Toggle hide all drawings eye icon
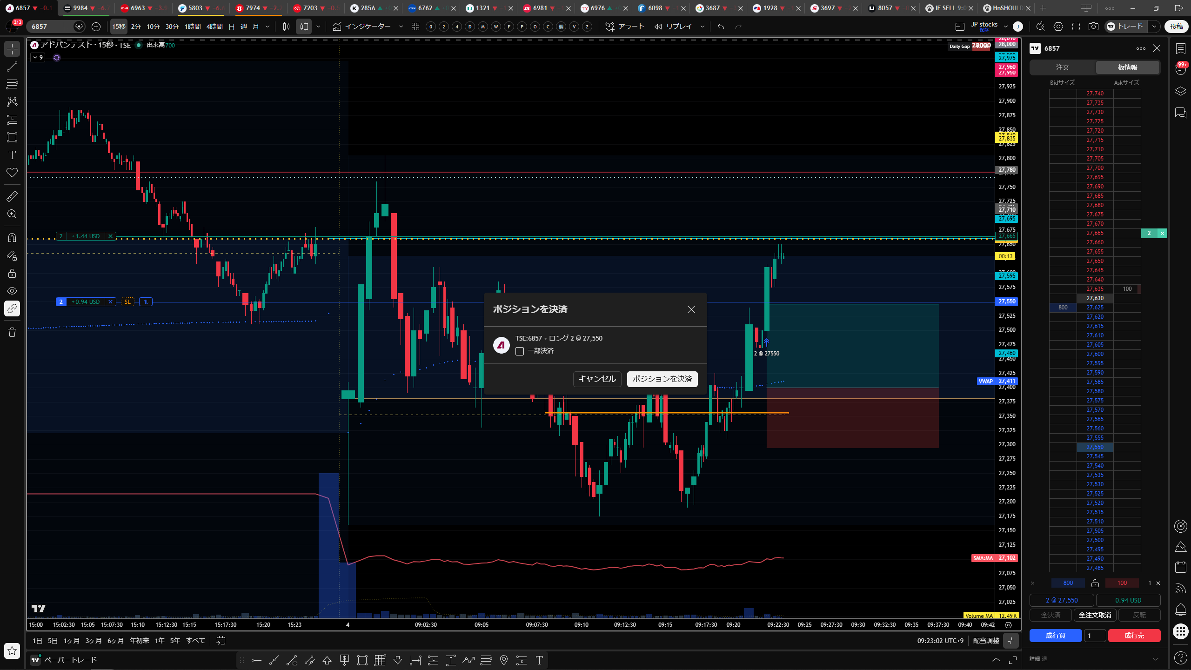The height and width of the screenshot is (670, 1191). (x=12, y=291)
